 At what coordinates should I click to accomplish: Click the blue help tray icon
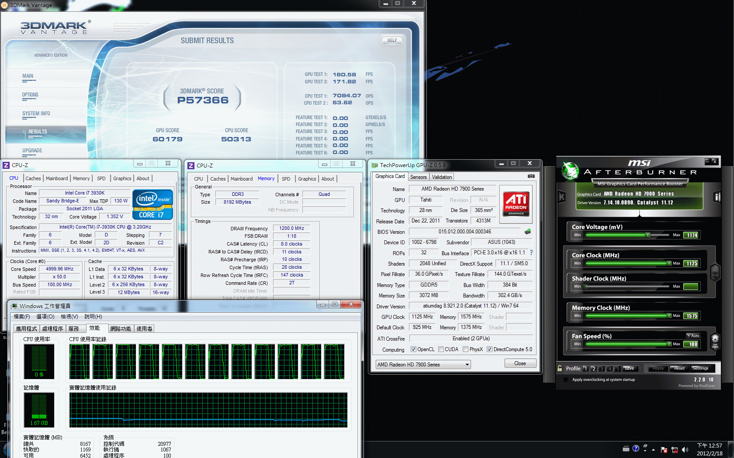[636, 448]
